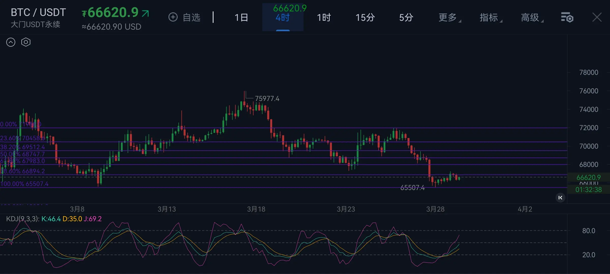Click the green up-arrow beside the price
Image resolution: width=610 pixels, height=274 pixels.
click(x=145, y=13)
